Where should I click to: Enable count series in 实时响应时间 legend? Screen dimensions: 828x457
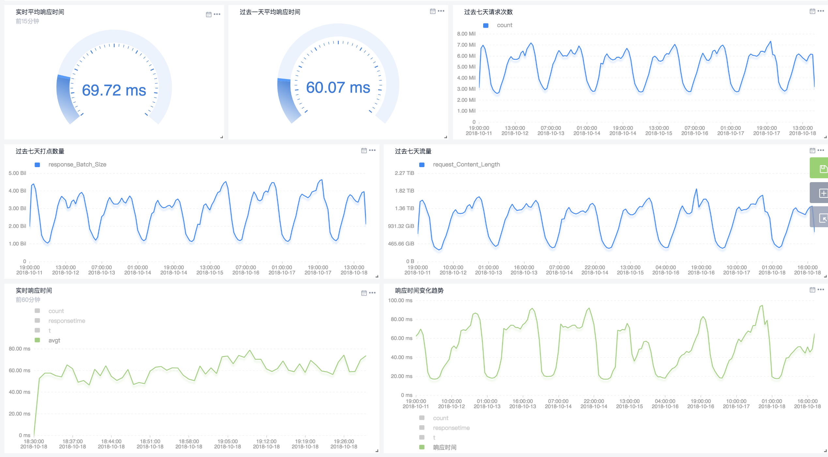click(56, 311)
